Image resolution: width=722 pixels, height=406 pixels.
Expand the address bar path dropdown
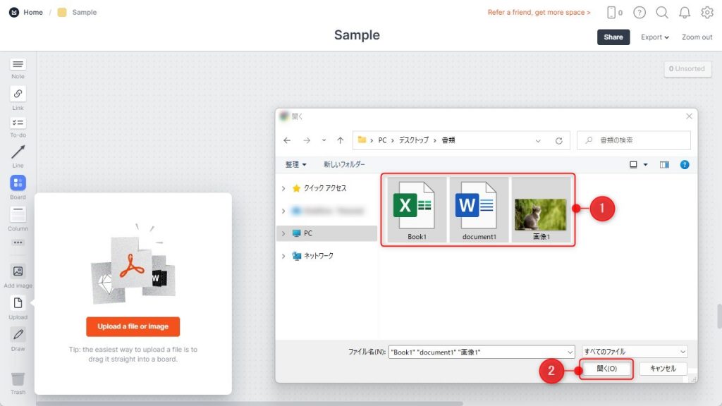(538, 141)
